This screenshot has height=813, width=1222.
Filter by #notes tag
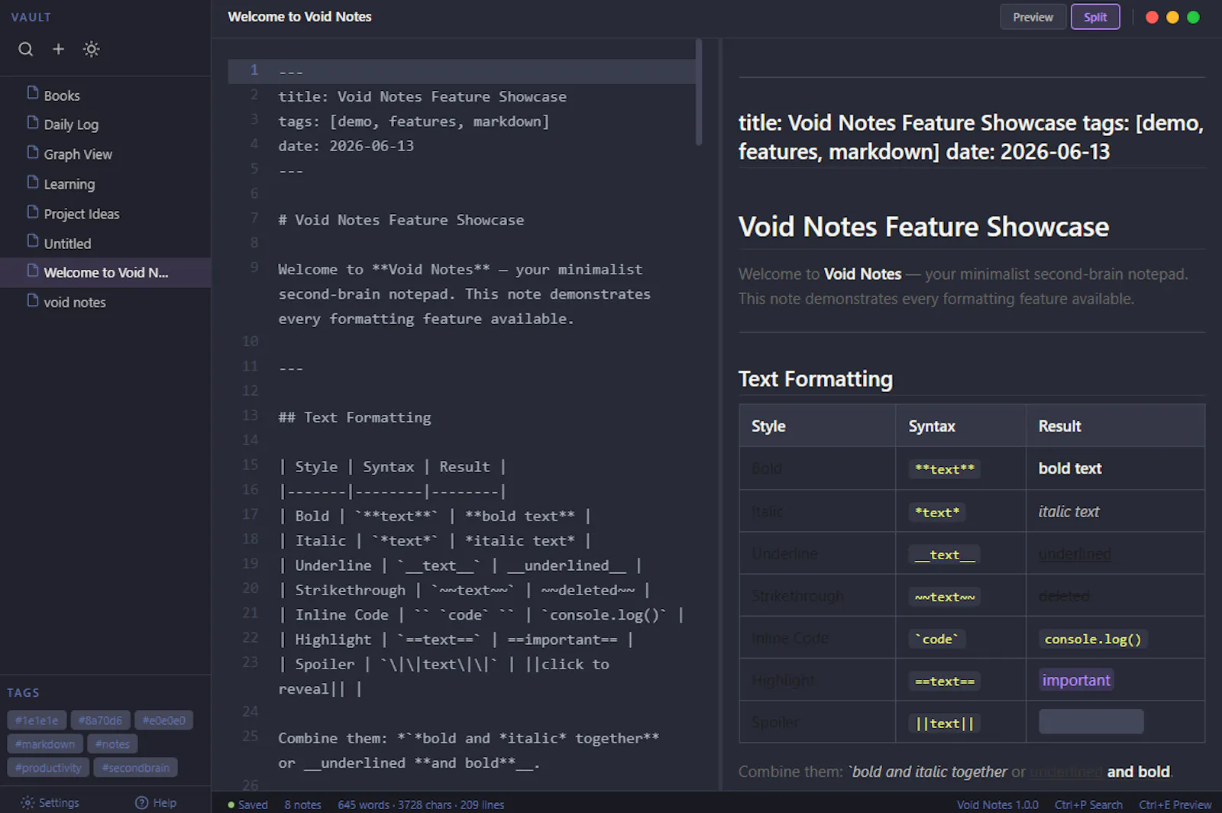[112, 743]
